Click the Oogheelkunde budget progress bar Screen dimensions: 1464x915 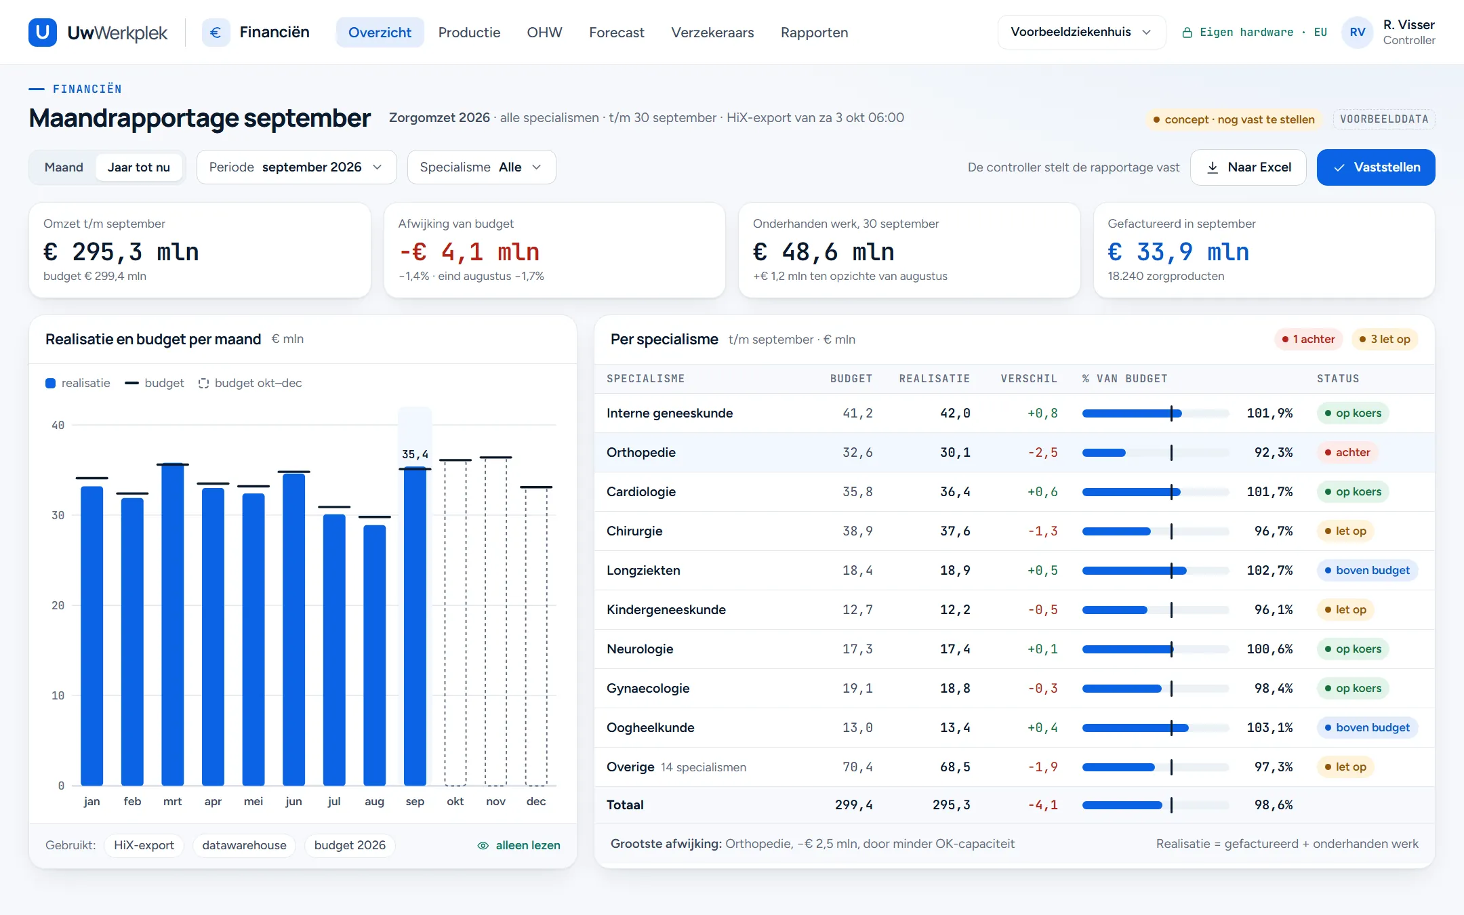pos(1156,728)
